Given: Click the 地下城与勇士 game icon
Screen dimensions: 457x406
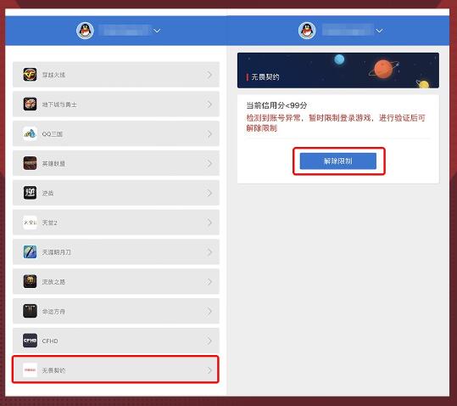Looking at the screenshot, I should click(30, 104).
